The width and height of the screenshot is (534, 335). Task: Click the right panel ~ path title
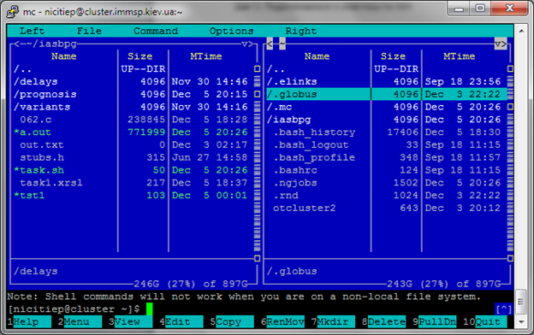point(282,44)
